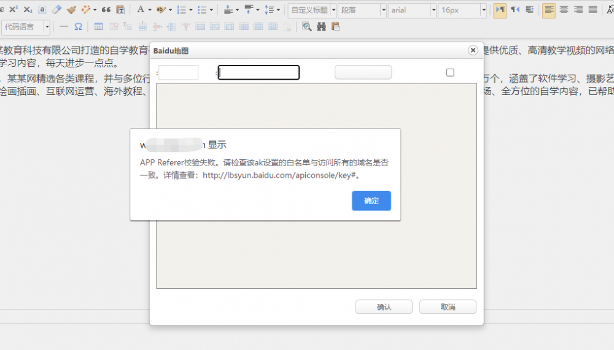614x350 pixels.
Task: Click the insert table icon
Action: (99, 26)
